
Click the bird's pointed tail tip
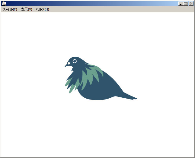[136, 98]
